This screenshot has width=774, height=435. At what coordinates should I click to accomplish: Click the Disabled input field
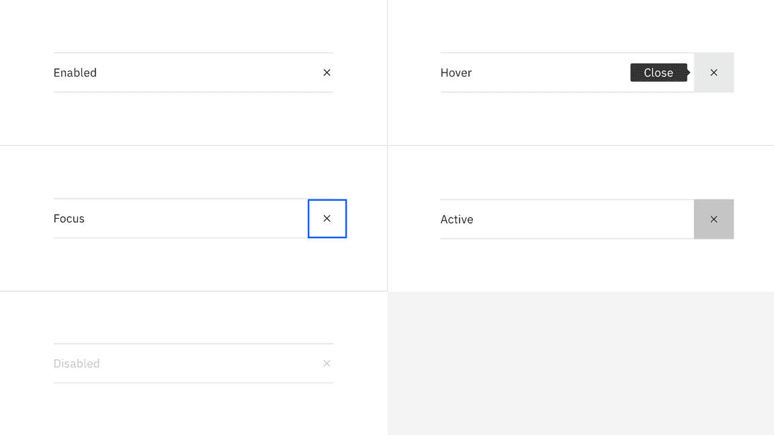tap(188, 363)
